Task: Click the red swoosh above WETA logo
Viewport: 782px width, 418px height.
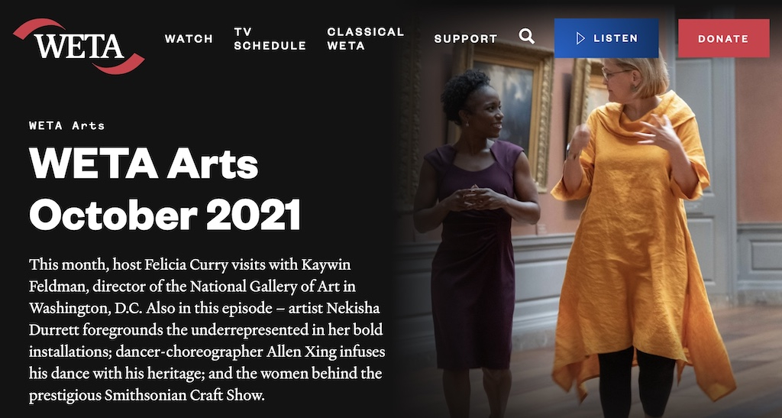Action: pyautogui.click(x=39, y=28)
